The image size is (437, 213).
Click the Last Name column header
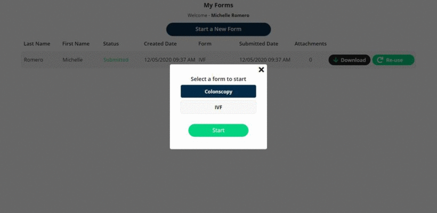(x=37, y=44)
